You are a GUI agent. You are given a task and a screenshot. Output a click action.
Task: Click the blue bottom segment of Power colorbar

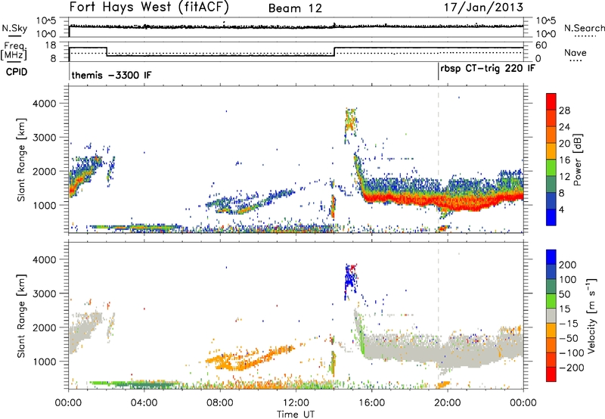(x=551, y=217)
